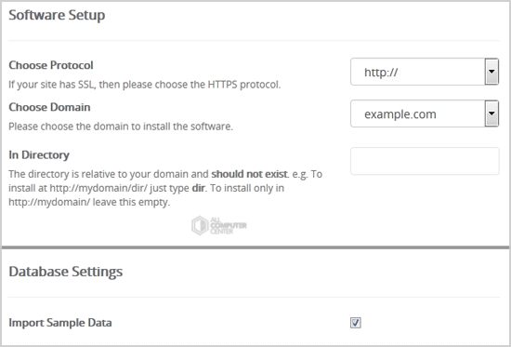Click the SSL HTTPS protocol hint text

[144, 85]
